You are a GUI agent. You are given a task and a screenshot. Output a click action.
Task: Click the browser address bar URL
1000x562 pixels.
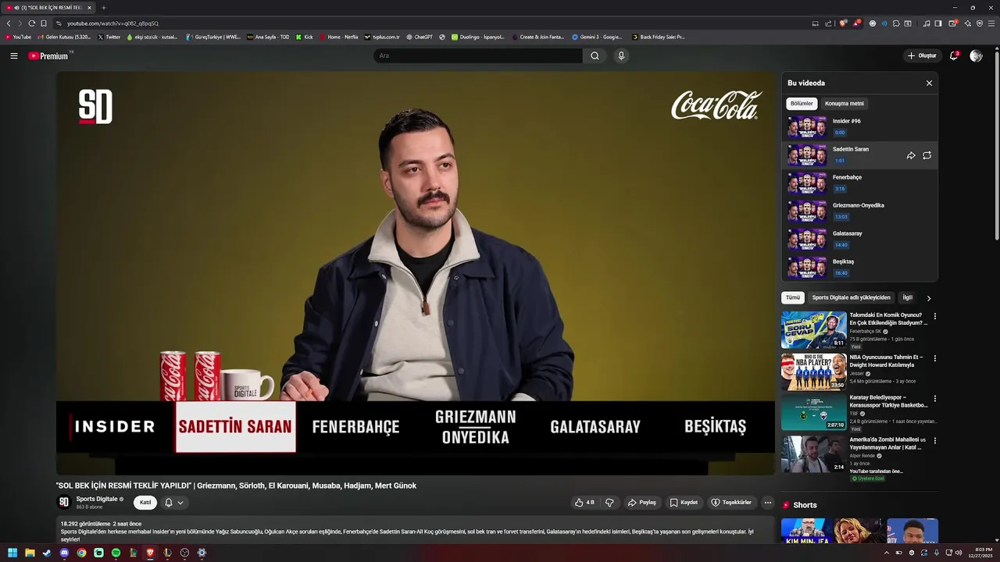(x=112, y=23)
